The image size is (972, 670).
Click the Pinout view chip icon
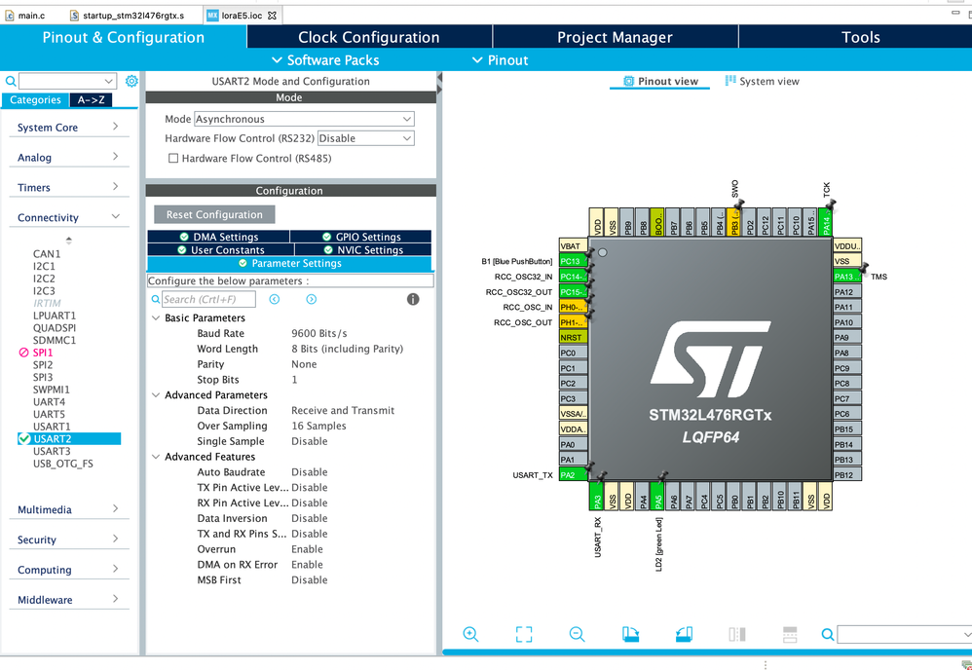point(628,81)
